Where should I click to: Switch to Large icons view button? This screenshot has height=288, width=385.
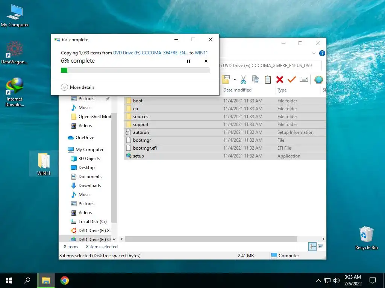coord(321,247)
